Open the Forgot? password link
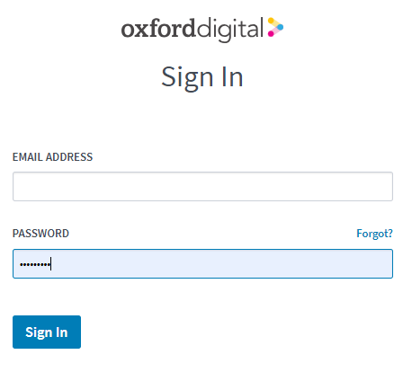Image resolution: width=403 pixels, height=381 pixels. (x=374, y=234)
